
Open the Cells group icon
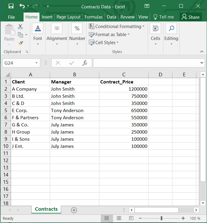[155, 29]
